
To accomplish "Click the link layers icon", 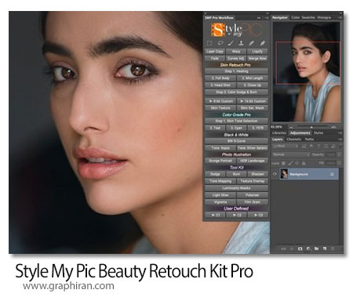I will click(283, 248).
